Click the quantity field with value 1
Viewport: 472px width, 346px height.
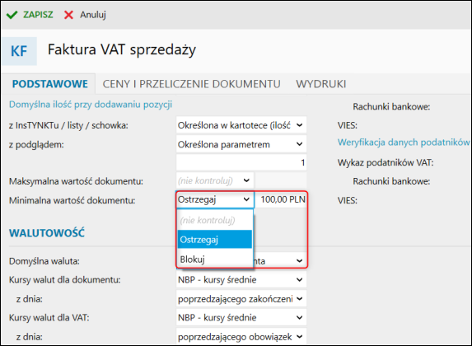(241, 162)
